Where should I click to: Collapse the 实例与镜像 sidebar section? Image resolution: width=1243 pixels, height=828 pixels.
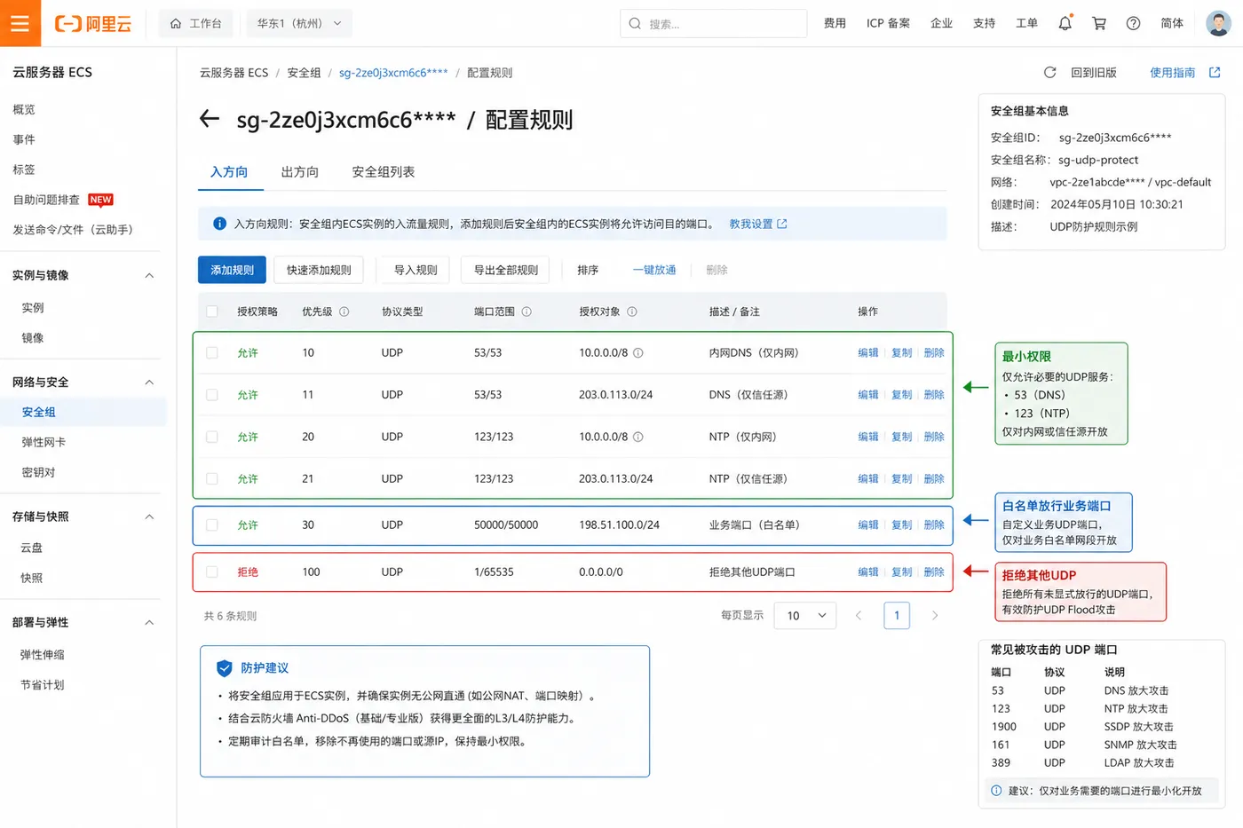click(x=149, y=276)
